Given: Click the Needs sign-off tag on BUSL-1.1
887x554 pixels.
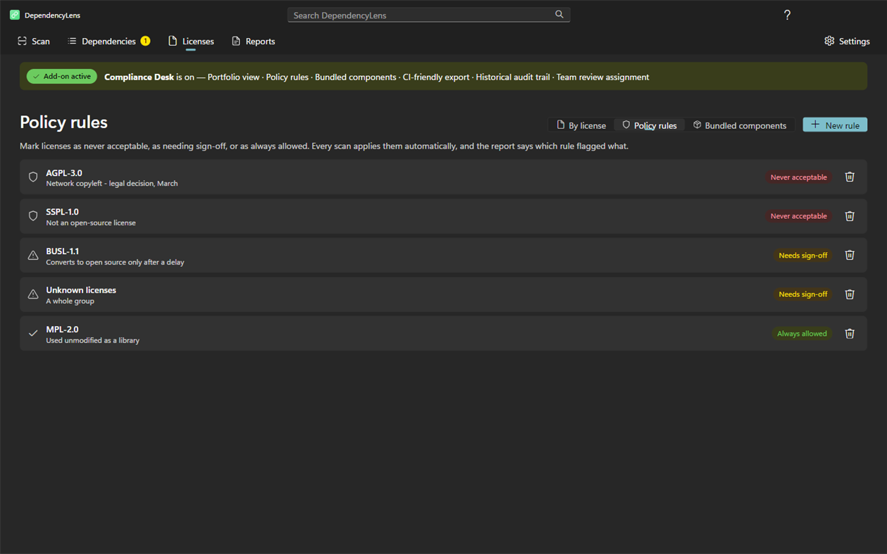Looking at the screenshot, I should (802, 255).
